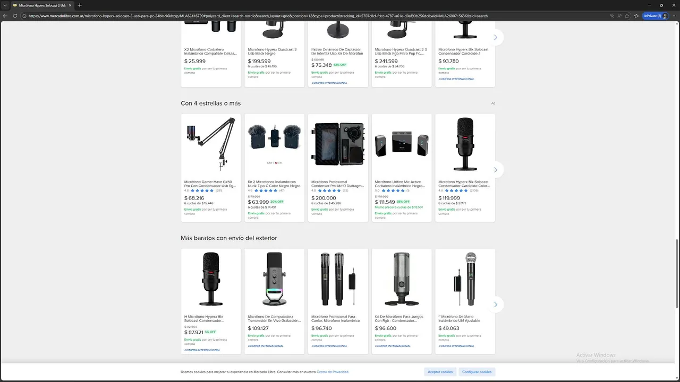Open Micrófono Hyperx Quadcast 2 Usb Black title
This screenshot has height=382, width=680.
coord(273,51)
